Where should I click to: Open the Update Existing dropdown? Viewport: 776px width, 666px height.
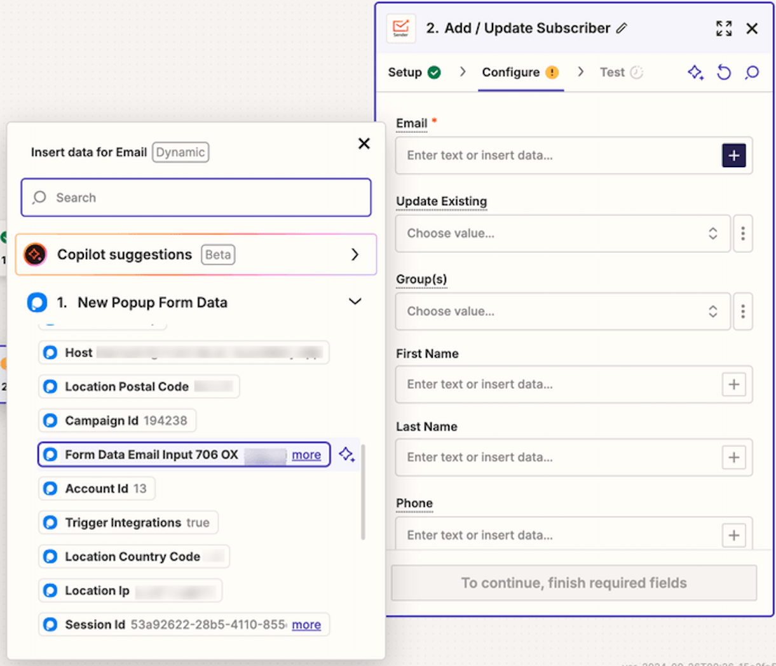[562, 233]
